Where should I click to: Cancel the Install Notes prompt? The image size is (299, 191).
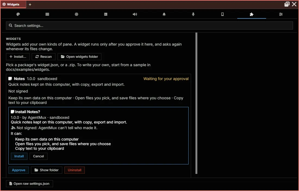[39, 156]
